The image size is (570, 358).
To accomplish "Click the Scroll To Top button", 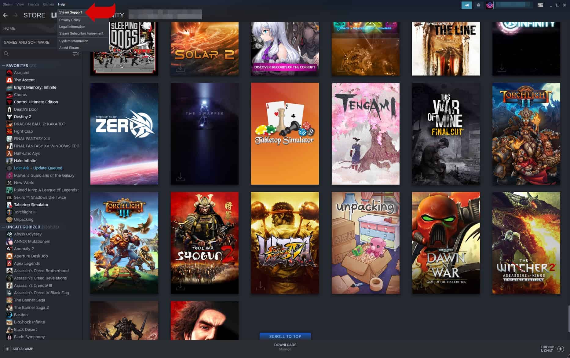I will click(x=285, y=336).
